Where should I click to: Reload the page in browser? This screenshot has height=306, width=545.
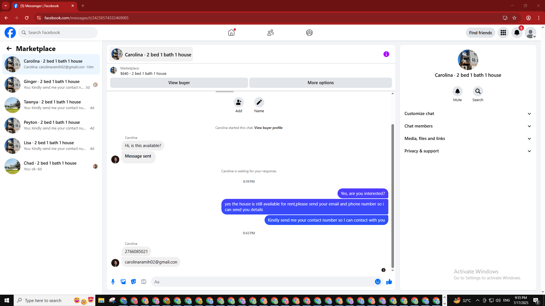point(27,18)
